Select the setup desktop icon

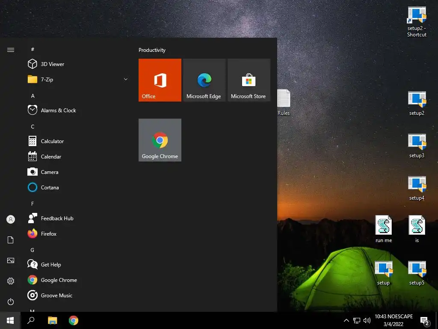383,273
